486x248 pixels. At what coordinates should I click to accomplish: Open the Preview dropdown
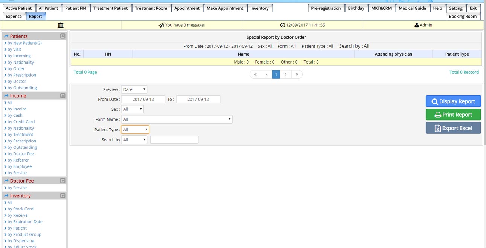point(134,89)
